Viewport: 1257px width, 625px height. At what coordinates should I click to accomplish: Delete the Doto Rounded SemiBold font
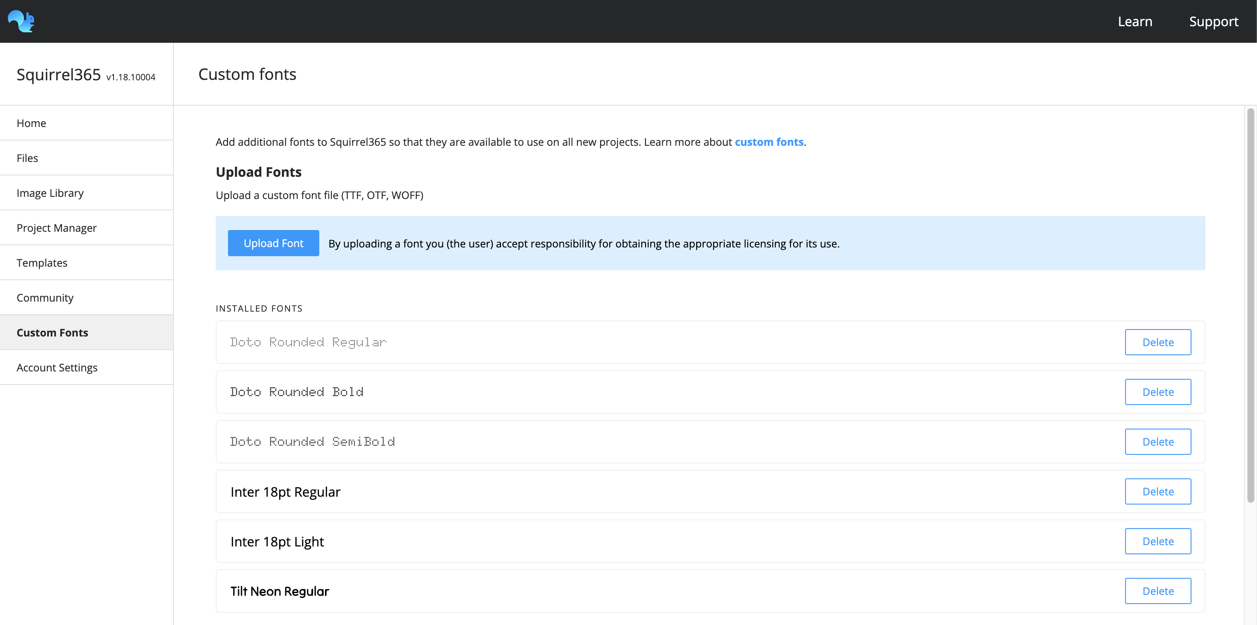1158,442
